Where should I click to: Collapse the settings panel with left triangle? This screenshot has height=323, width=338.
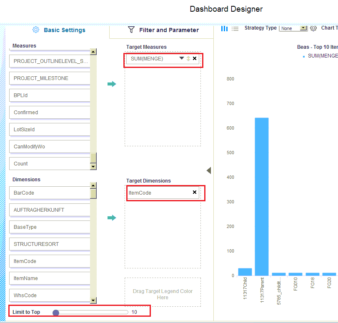(209, 170)
